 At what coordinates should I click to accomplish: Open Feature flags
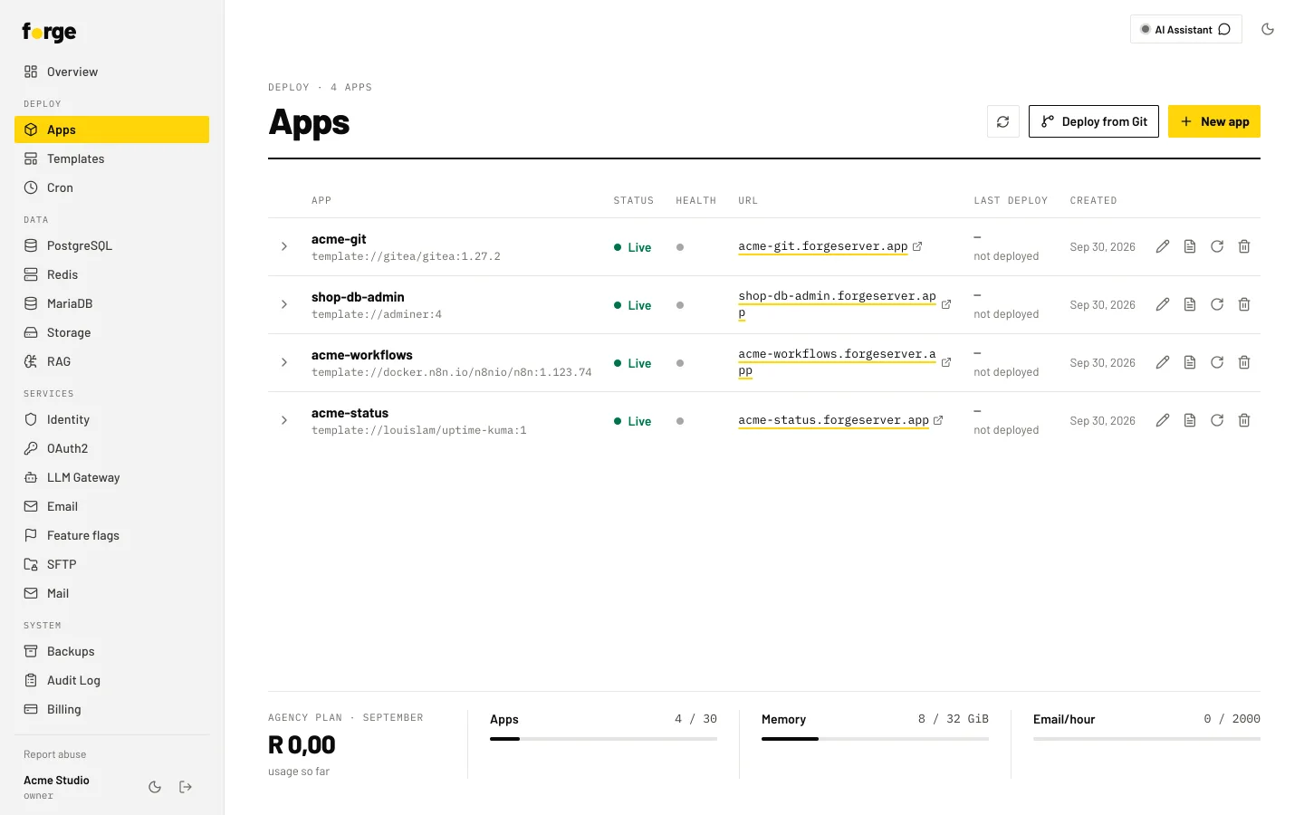click(112, 535)
